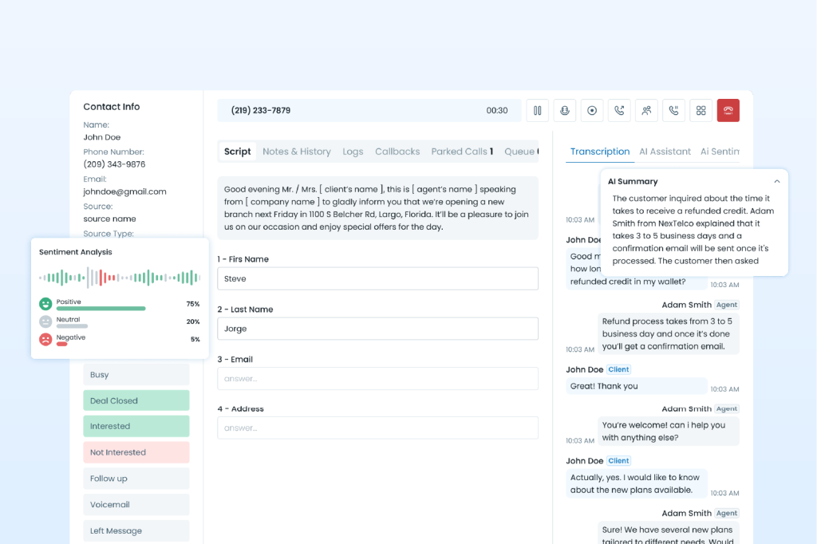Open the conference participants icon
This screenshot has width=817, height=544.
tap(646, 111)
